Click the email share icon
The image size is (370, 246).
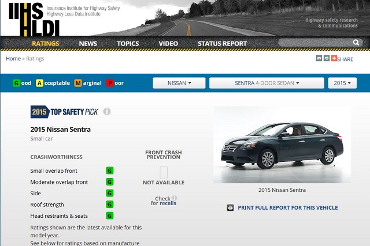[319, 58]
